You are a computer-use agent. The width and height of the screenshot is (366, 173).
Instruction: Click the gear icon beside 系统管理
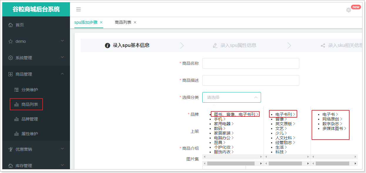click(11, 58)
